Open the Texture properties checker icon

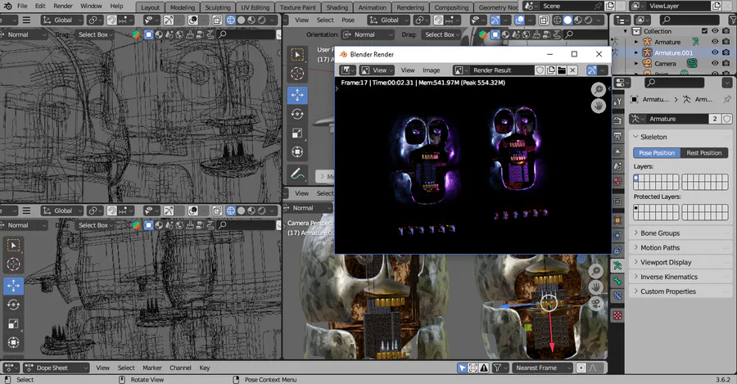pyautogui.click(x=617, y=316)
